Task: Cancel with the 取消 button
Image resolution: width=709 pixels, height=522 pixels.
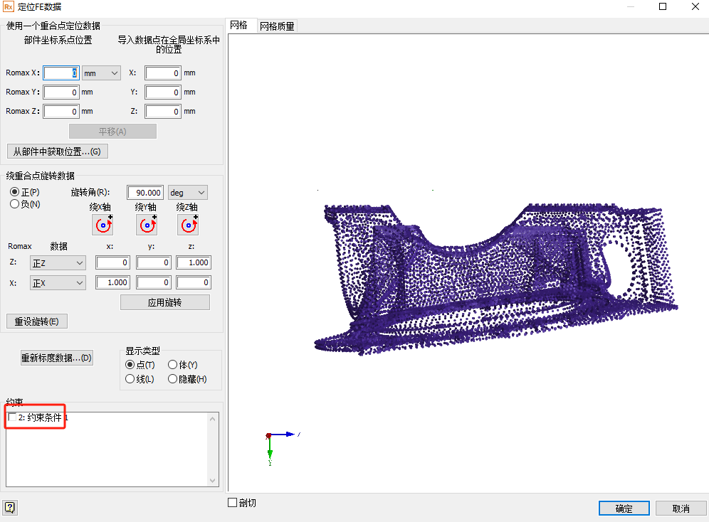Action: [681, 508]
